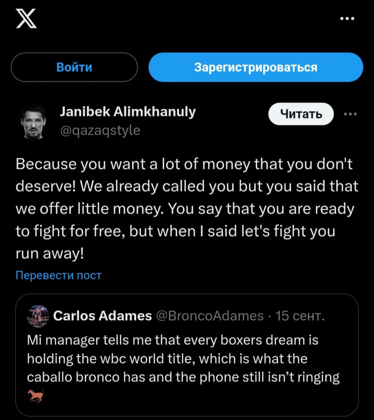Screen dimensions: 374x420
Task: Click the Перевести пост translate link
Action: coord(58,275)
